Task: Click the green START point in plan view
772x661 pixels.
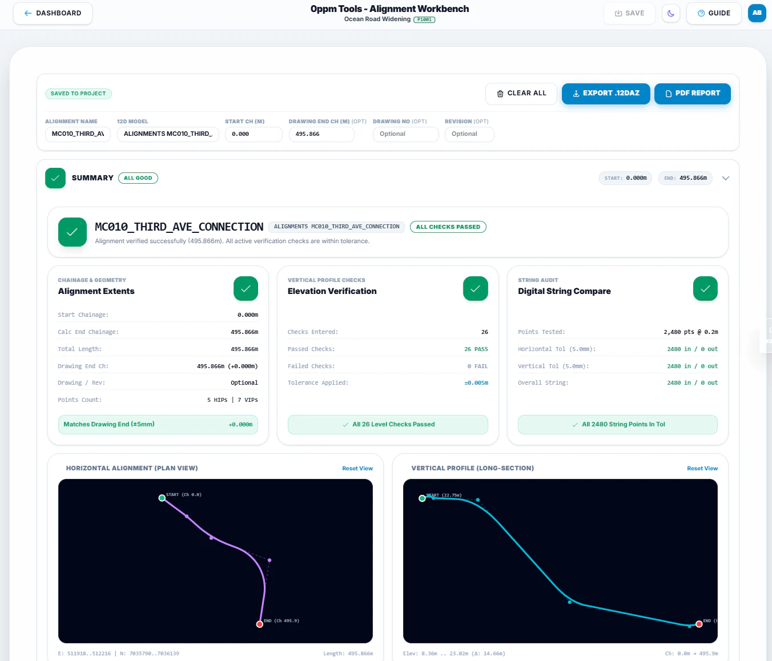Action: 162,498
